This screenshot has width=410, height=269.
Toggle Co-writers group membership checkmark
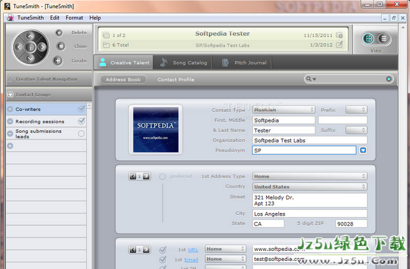(x=82, y=109)
